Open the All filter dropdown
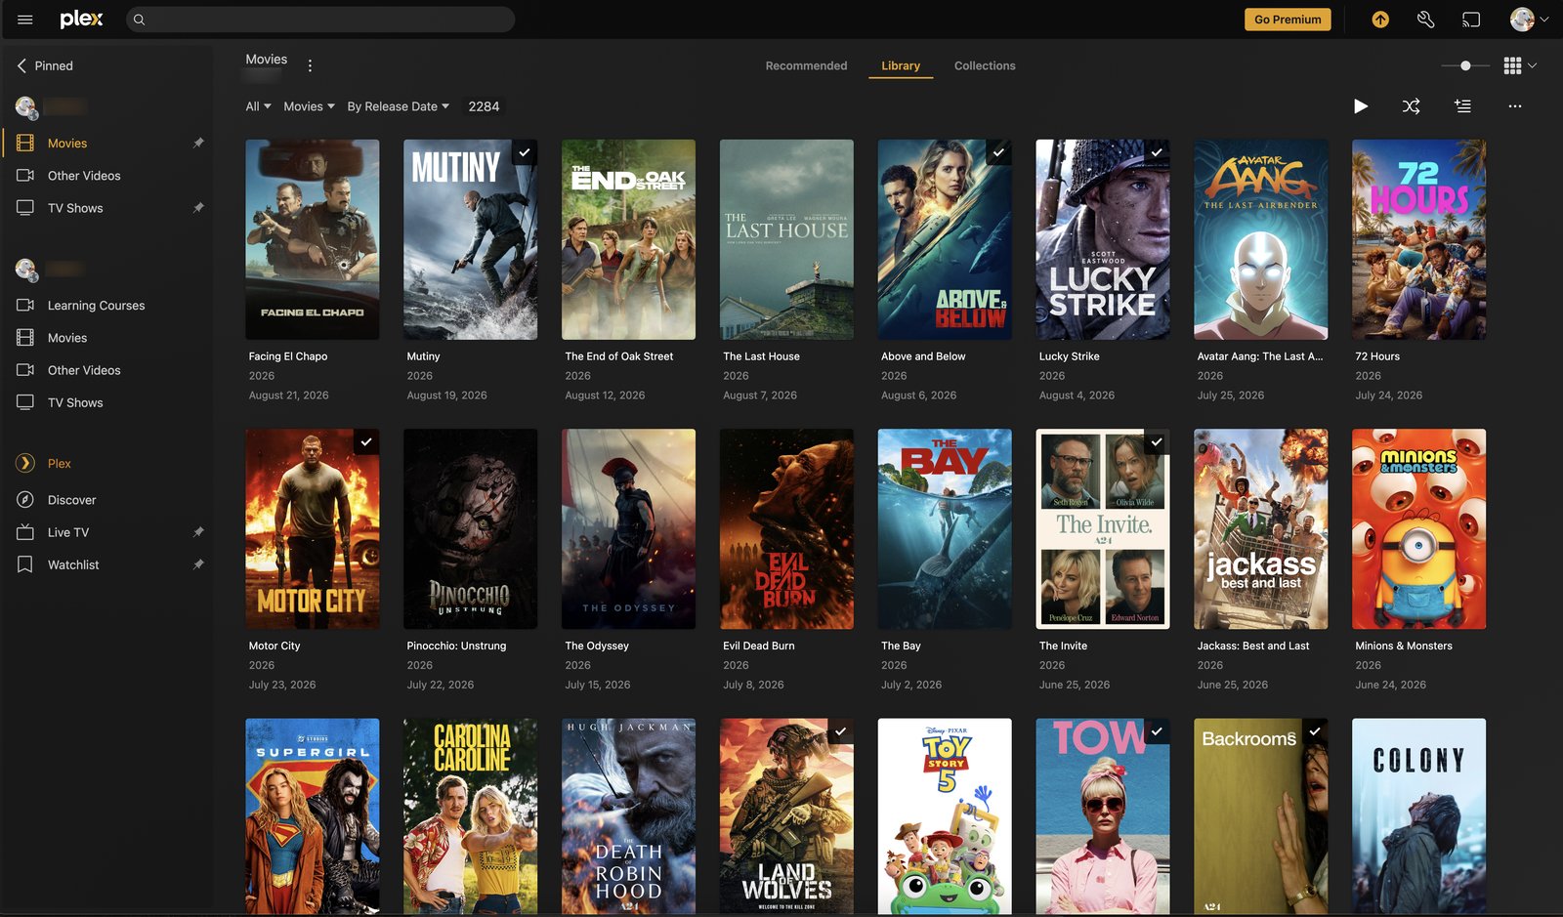The width and height of the screenshot is (1563, 917). [258, 106]
